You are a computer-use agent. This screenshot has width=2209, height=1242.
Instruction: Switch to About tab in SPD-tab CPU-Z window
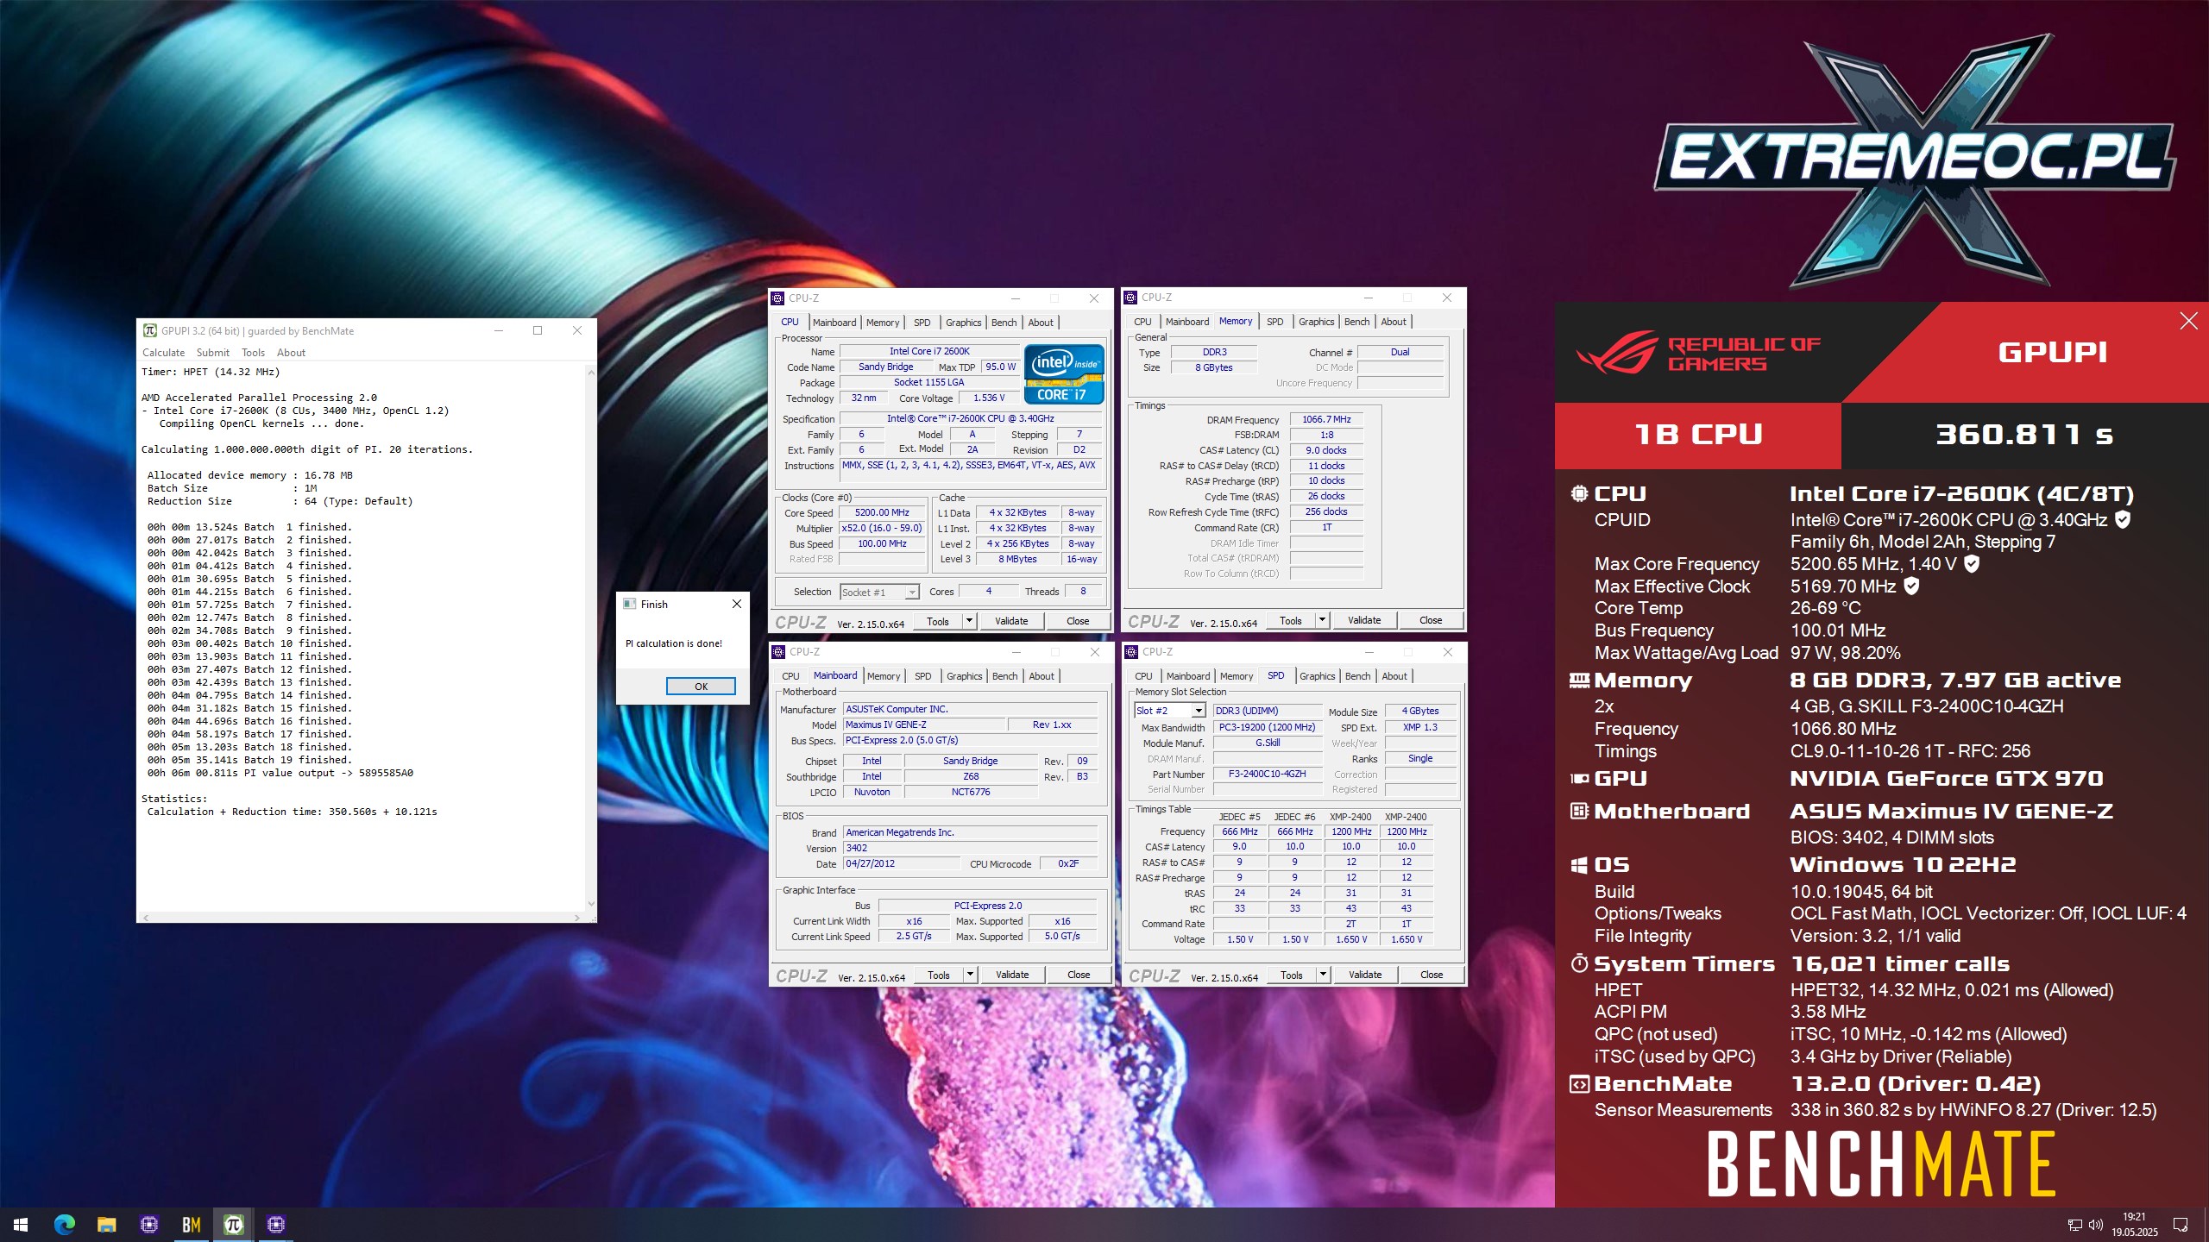(1394, 676)
